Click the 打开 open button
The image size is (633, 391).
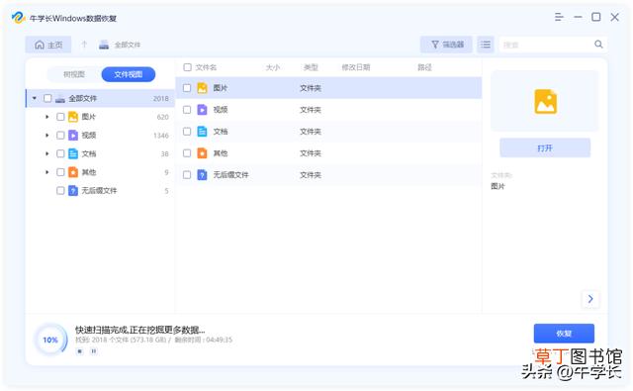[545, 147]
